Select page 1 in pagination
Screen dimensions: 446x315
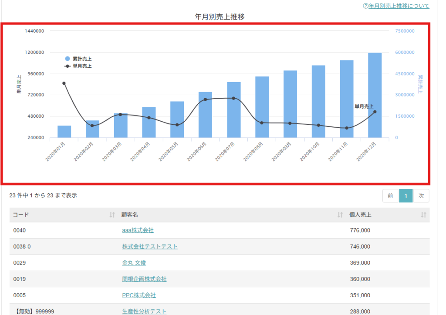pos(405,196)
